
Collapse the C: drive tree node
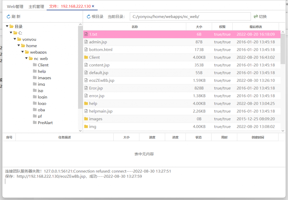point(11,33)
